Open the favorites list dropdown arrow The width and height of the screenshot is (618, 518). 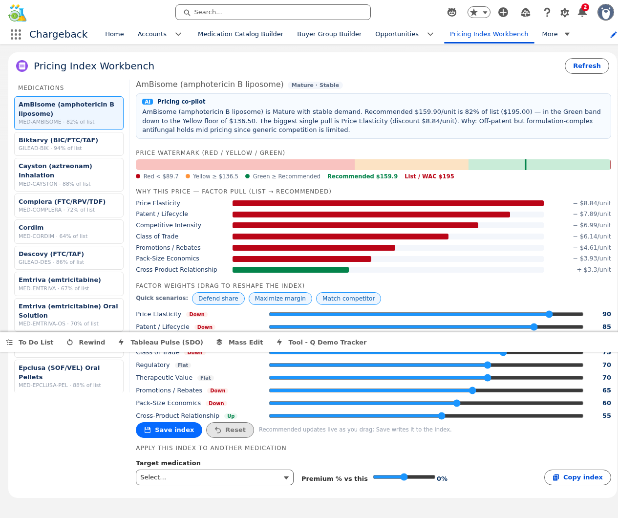pos(485,12)
